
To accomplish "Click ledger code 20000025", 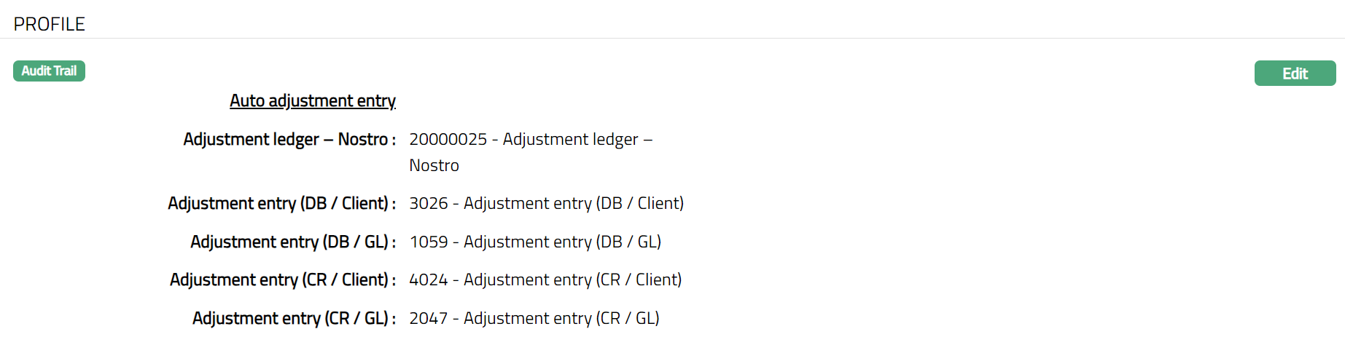I will [x=448, y=139].
